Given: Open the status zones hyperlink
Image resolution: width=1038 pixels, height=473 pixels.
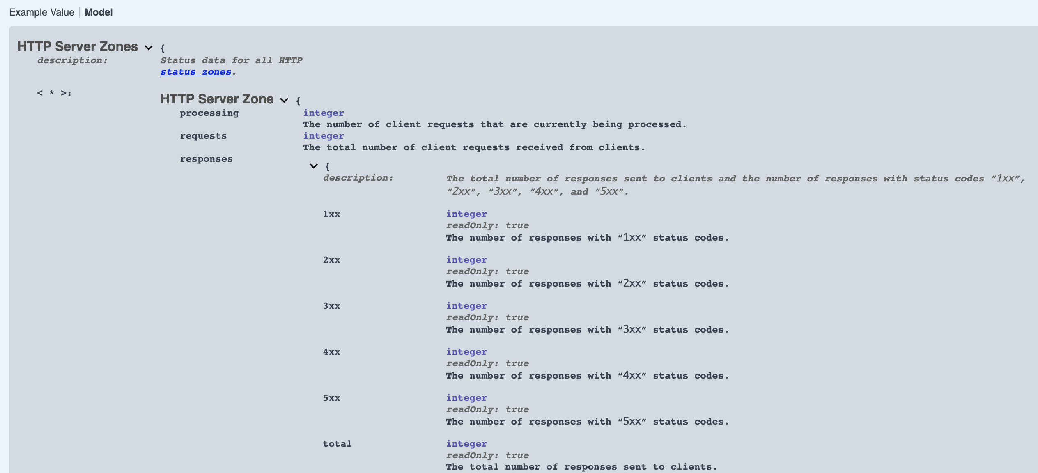Looking at the screenshot, I should pyautogui.click(x=195, y=71).
